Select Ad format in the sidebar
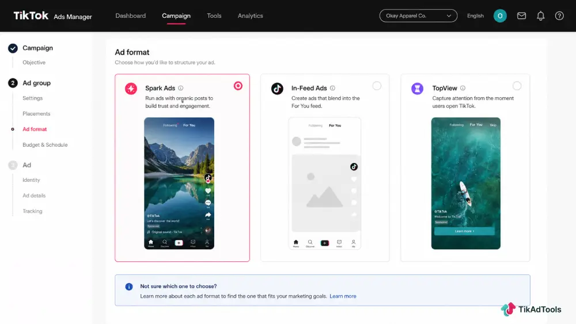This screenshot has width=576, height=324. coord(35,129)
